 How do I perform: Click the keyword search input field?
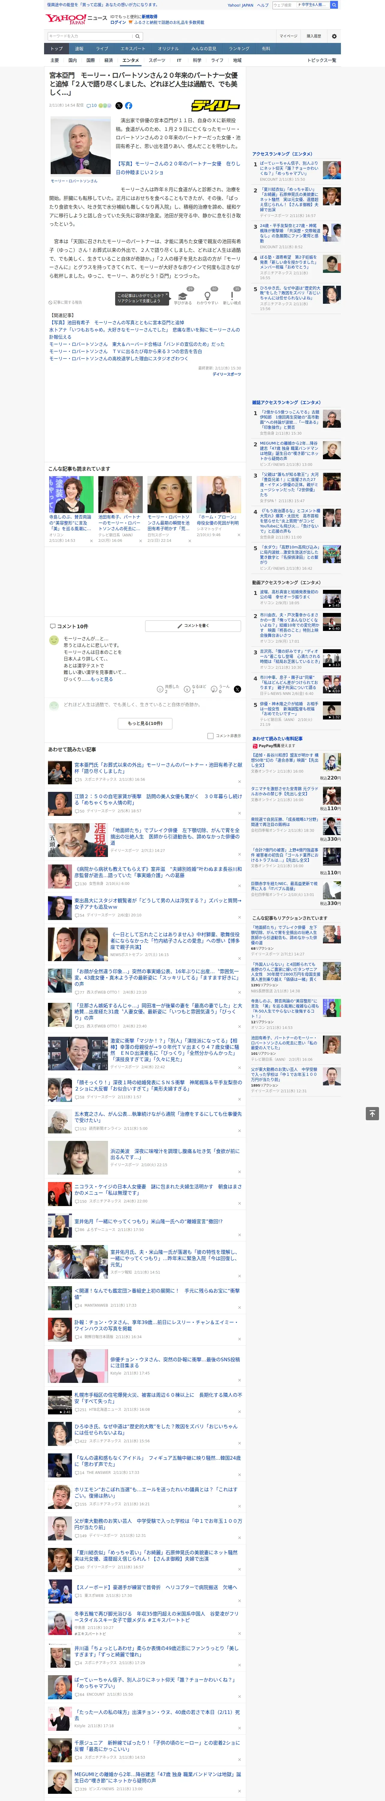pos(90,36)
